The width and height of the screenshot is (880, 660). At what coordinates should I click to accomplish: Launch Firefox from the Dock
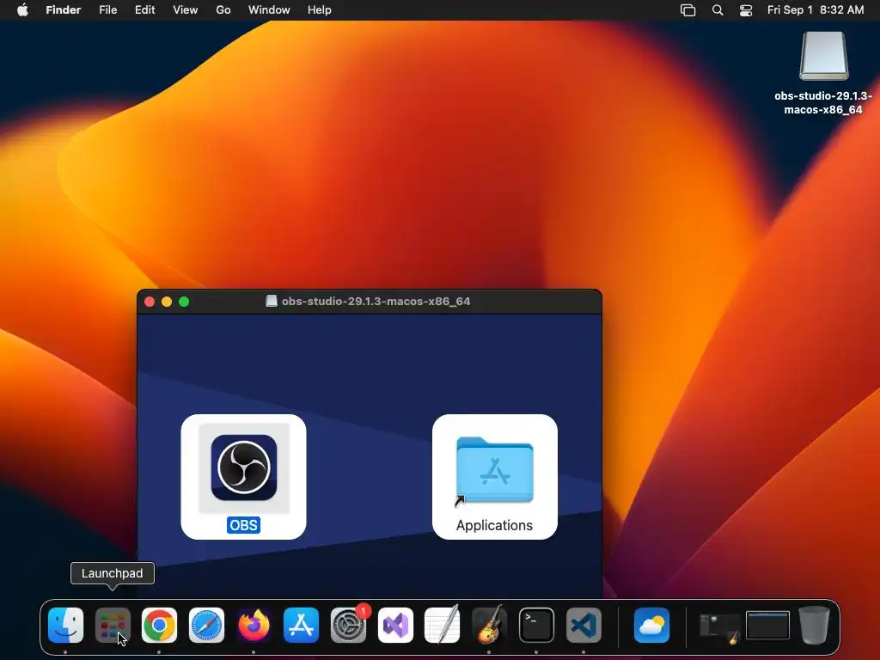click(x=254, y=626)
